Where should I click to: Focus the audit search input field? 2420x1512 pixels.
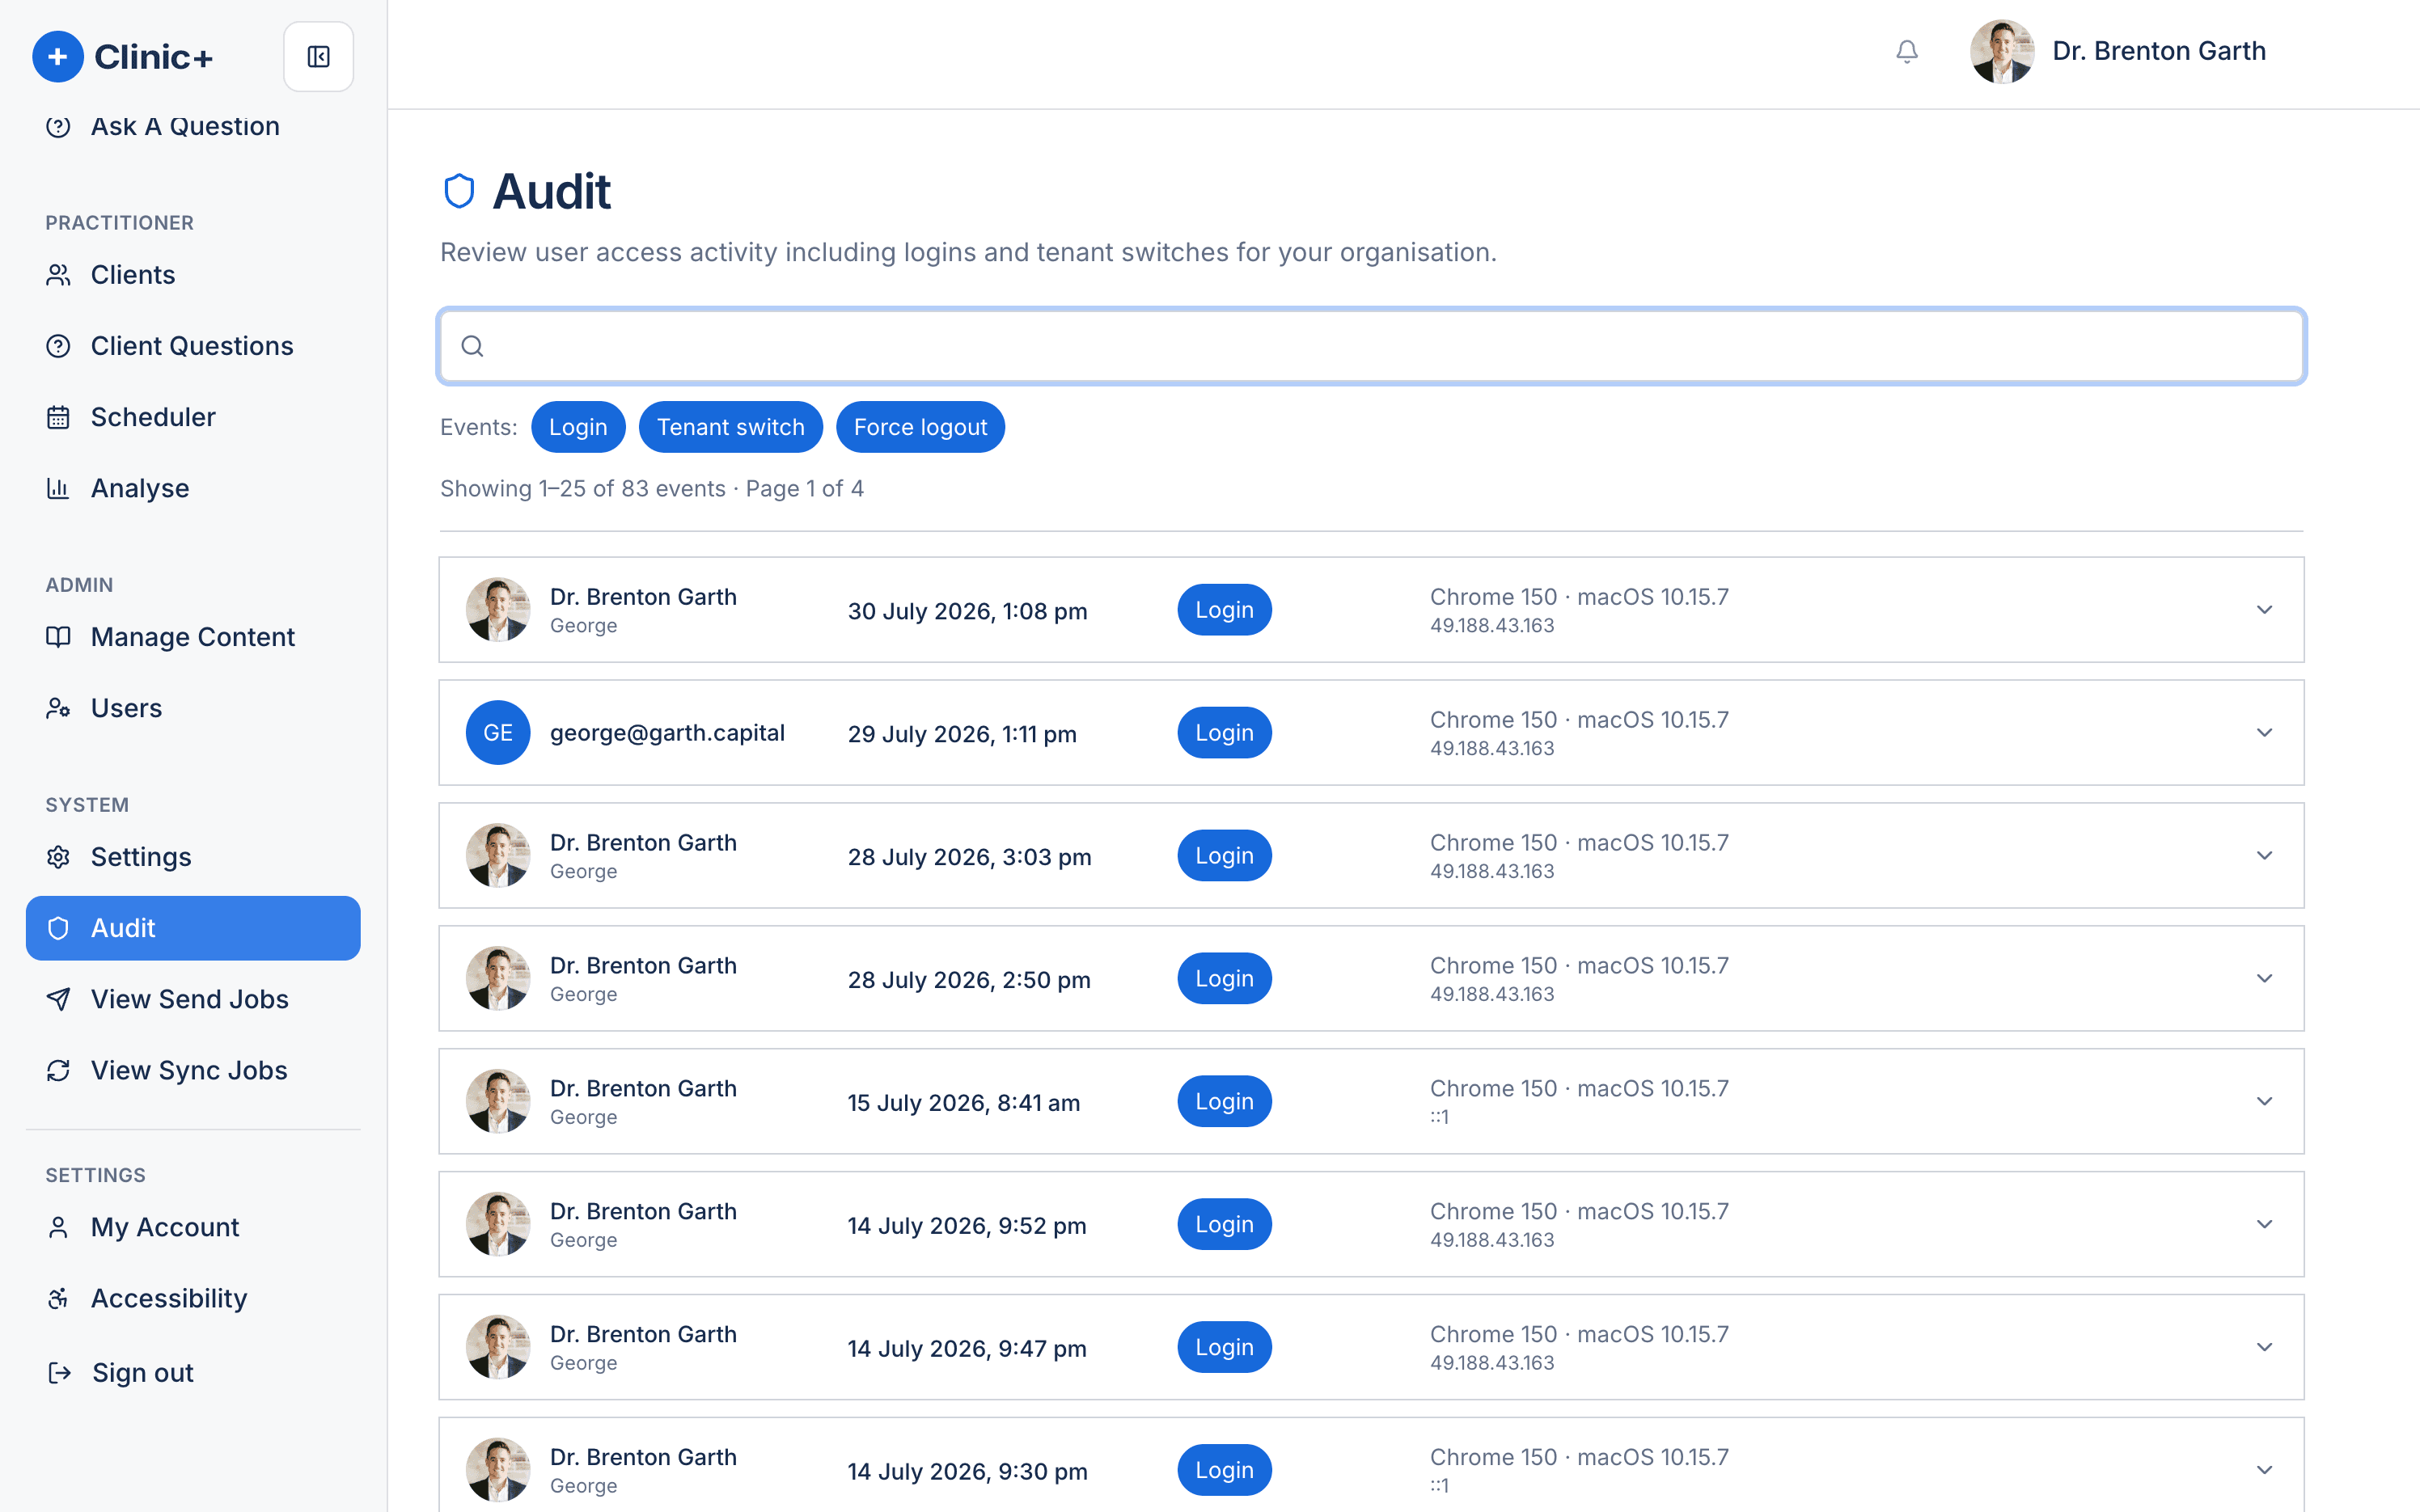point(1371,346)
